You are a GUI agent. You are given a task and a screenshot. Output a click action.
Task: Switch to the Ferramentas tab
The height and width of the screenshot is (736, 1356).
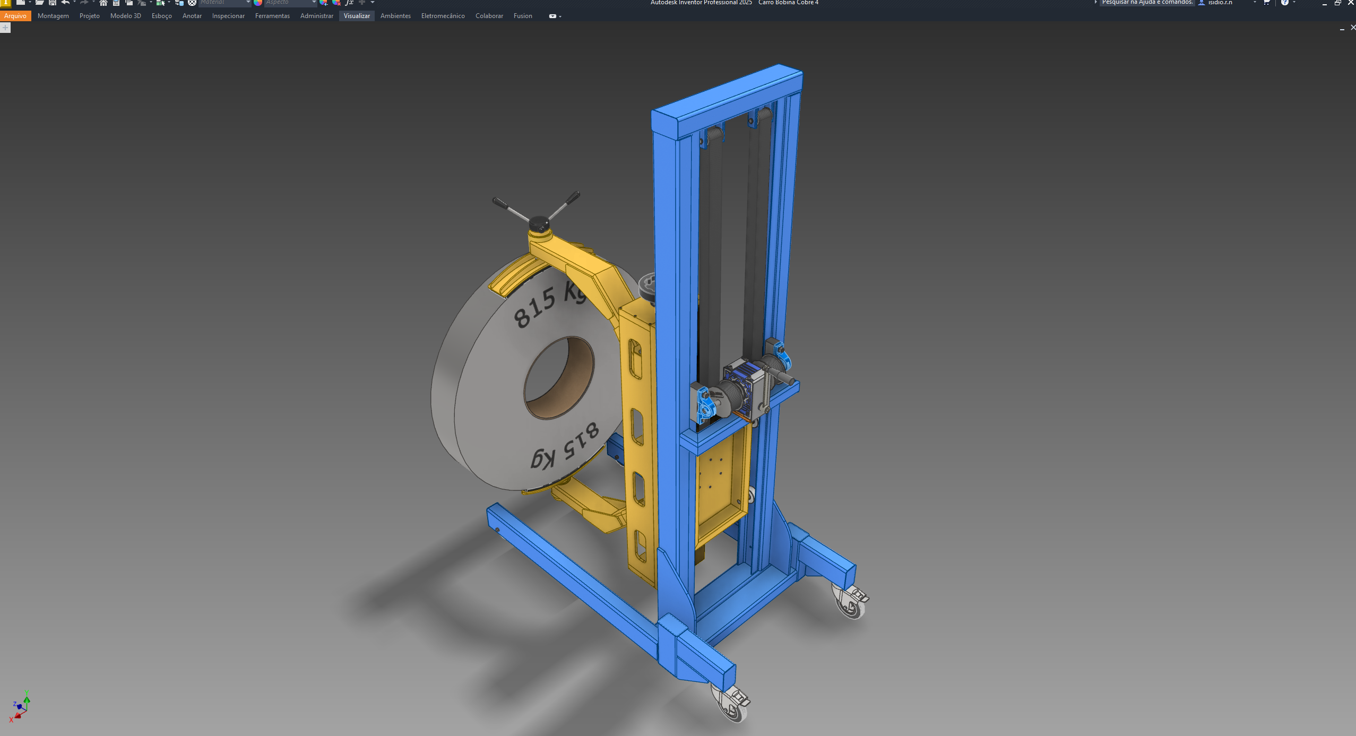click(x=272, y=16)
